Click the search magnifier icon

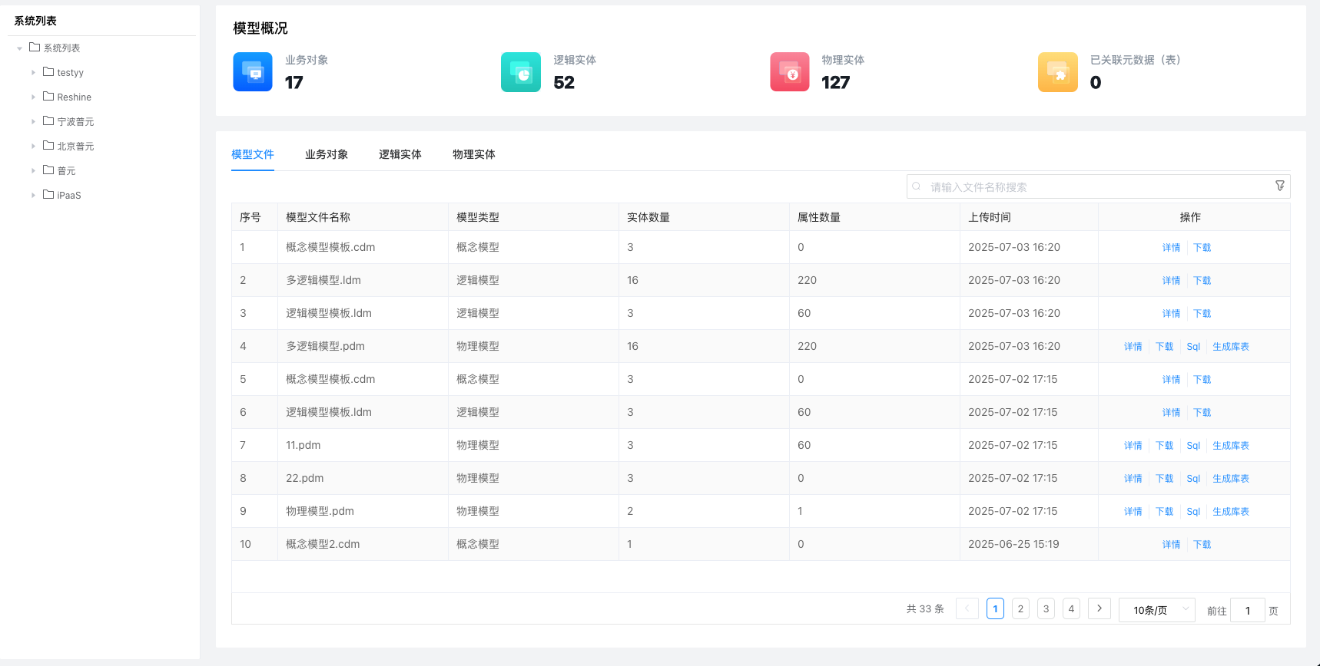(917, 186)
